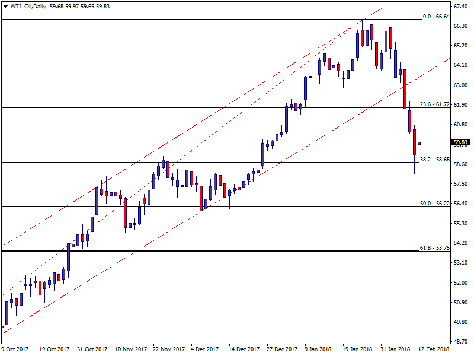Click the 53.10 price scale label
The image size is (474, 356).
(x=461, y=263)
